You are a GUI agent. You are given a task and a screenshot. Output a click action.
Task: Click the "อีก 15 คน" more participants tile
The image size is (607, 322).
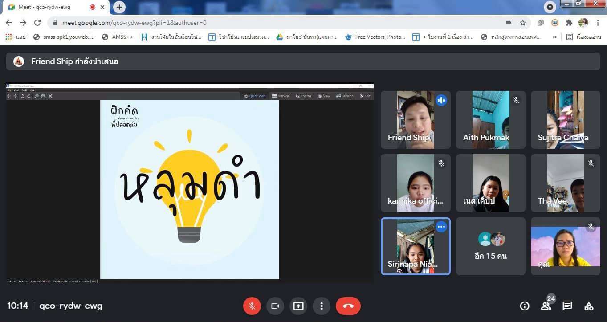tap(490, 246)
